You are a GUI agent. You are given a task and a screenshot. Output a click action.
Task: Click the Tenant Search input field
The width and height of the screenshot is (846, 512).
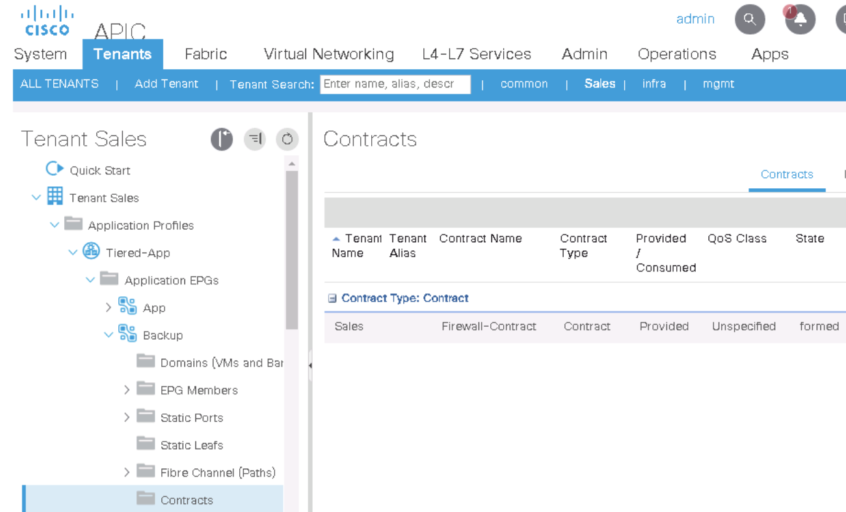(395, 84)
